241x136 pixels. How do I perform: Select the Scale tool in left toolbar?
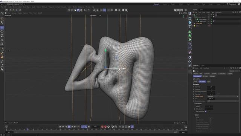(x=2, y=36)
